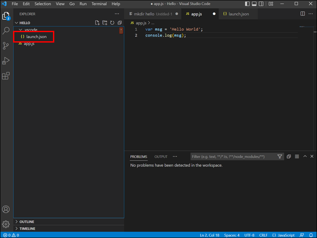Open the Source Control view
Image resolution: width=317 pixels, height=238 pixels.
(x=6, y=46)
